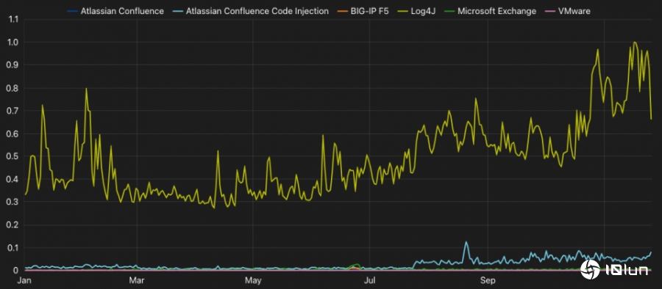Click the 0.6 y-axis value
Image resolution: width=662 pixels, height=289 pixels.
(13, 133)
